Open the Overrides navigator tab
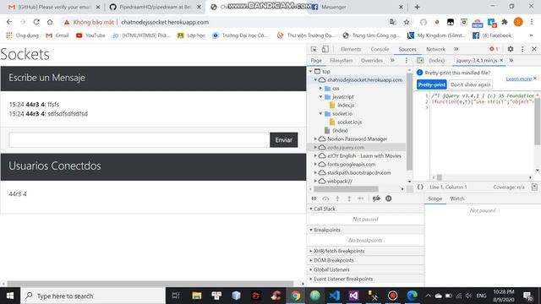 (x=372, y=60)
